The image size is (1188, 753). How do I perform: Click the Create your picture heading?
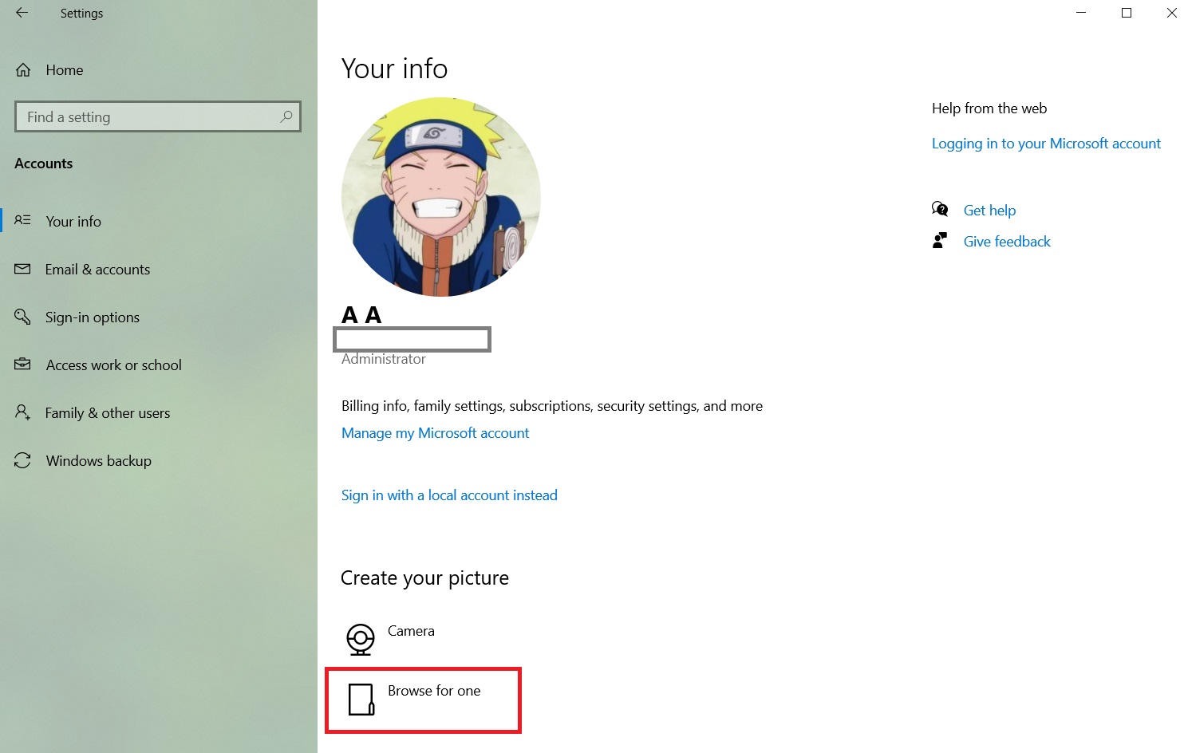pos(424,578)
